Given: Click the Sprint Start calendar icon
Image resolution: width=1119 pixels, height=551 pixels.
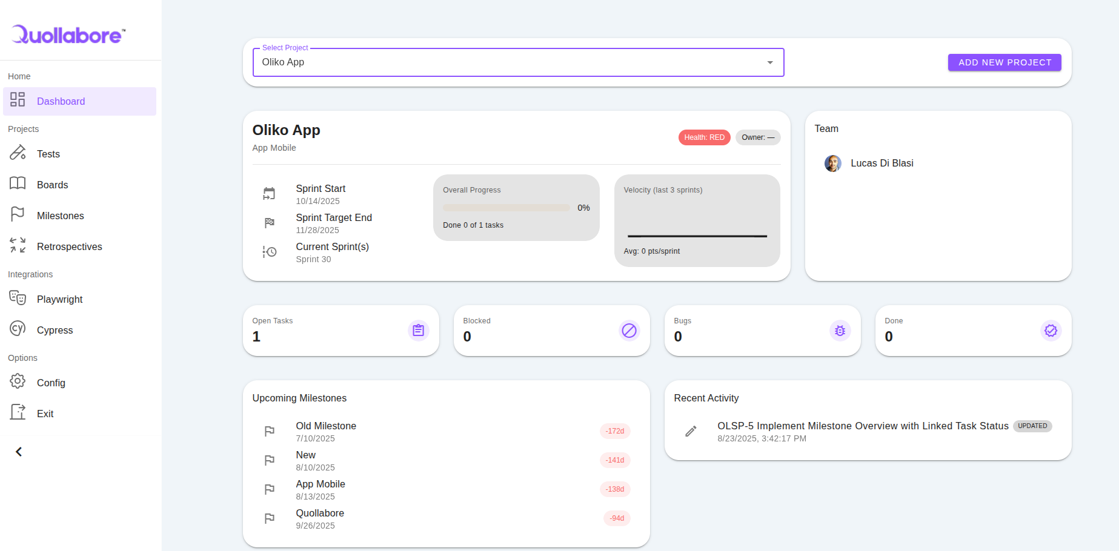Looking at the screenshot, I should [x=269, y=194].
